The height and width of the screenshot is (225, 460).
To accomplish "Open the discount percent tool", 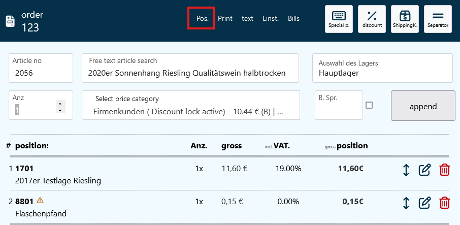I will 372,19.
